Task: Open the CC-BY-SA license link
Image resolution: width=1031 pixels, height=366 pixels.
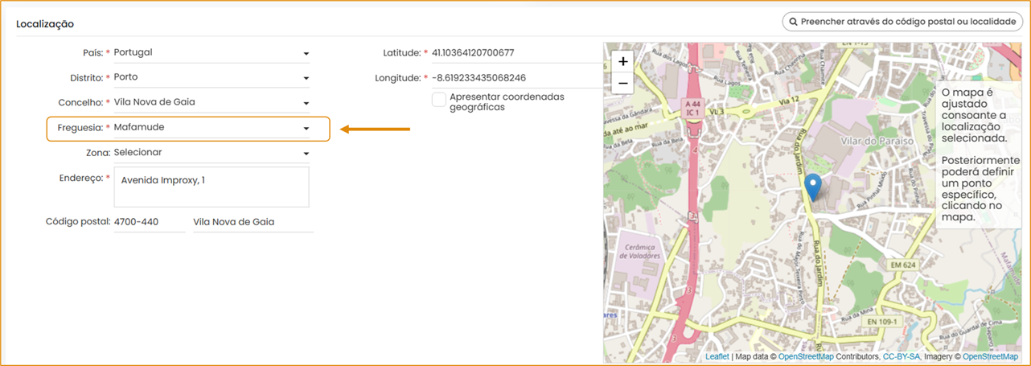Action: point(902,356)
